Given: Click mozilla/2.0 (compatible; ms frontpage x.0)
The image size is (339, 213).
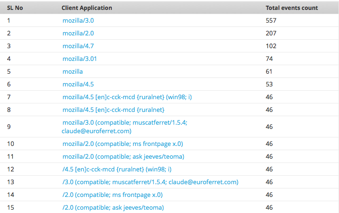Looking at the screenshot, I should (123, 144).
